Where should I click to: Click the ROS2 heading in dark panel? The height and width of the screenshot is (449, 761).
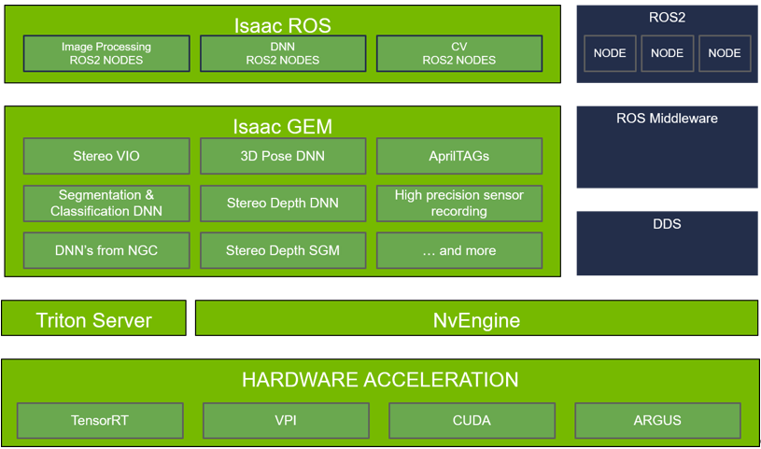pyautogui.click(x=667, y=18)
